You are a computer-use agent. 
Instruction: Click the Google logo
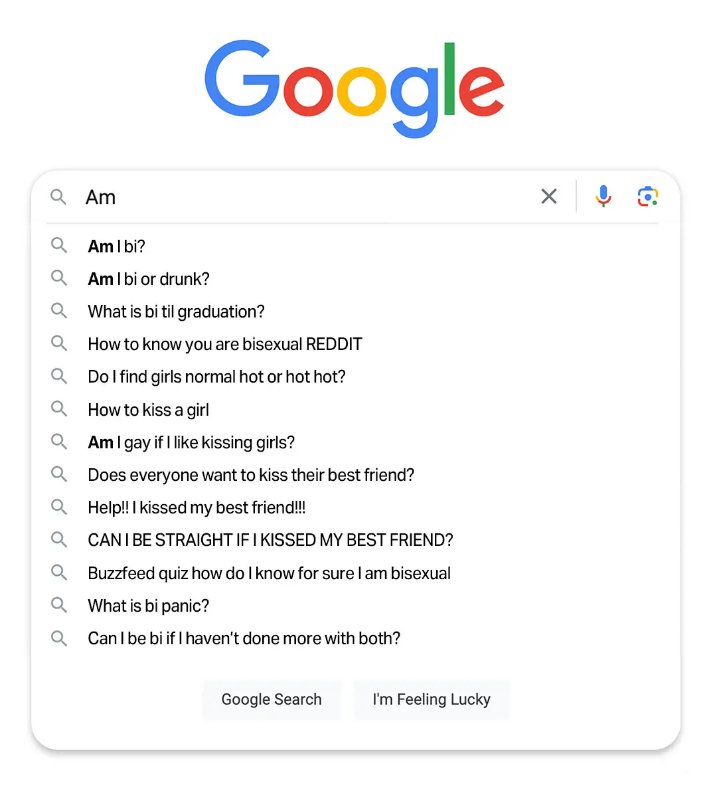355,88
